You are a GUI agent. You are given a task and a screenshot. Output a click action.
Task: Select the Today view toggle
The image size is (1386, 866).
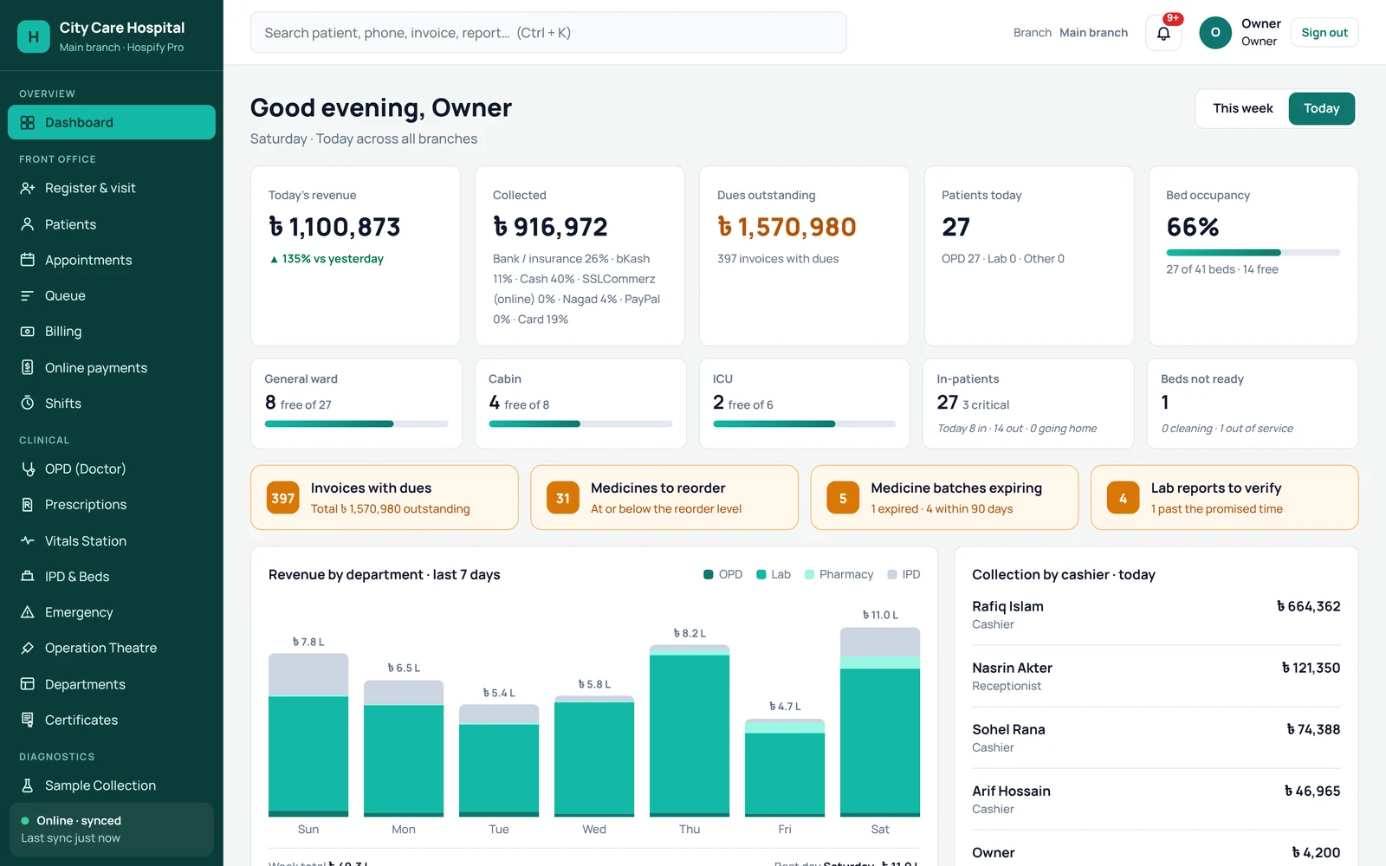(1322, 108)
